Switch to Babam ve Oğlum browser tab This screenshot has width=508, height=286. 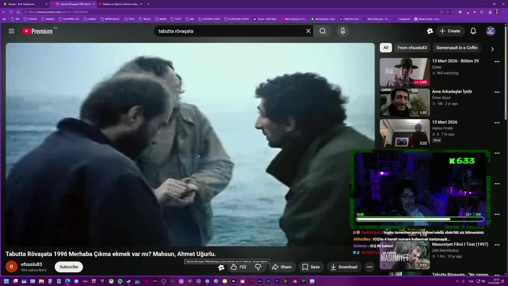pos(120,4)
